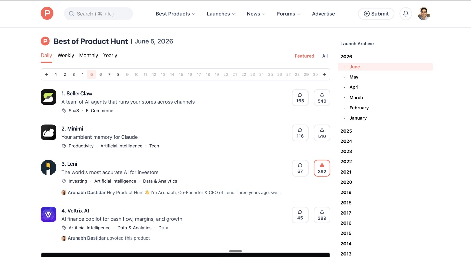Expand the 2020 archive year
This screenshot has width=471, height=257.
(346, 182)
